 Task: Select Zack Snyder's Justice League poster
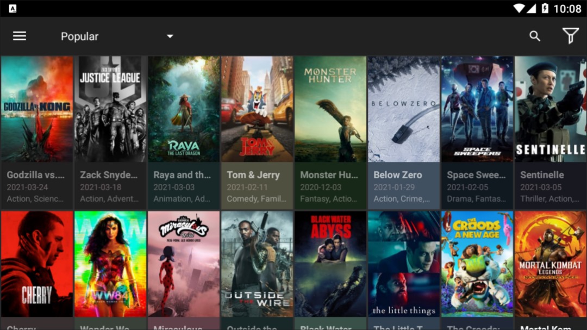pyautogui.click(x=110, y=109)
